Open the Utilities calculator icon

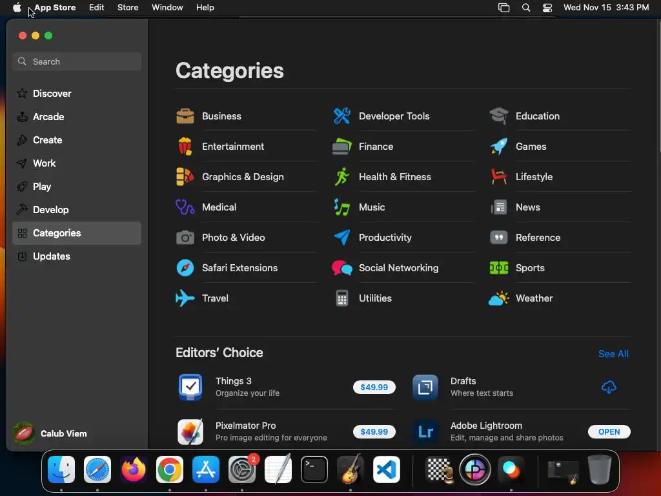(342, 298)
